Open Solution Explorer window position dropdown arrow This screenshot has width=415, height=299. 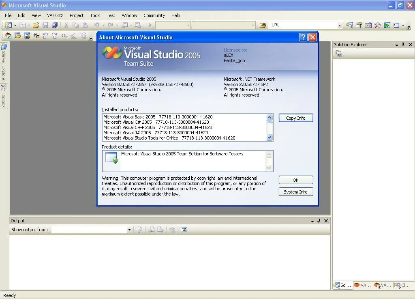(x=396, y=45)
